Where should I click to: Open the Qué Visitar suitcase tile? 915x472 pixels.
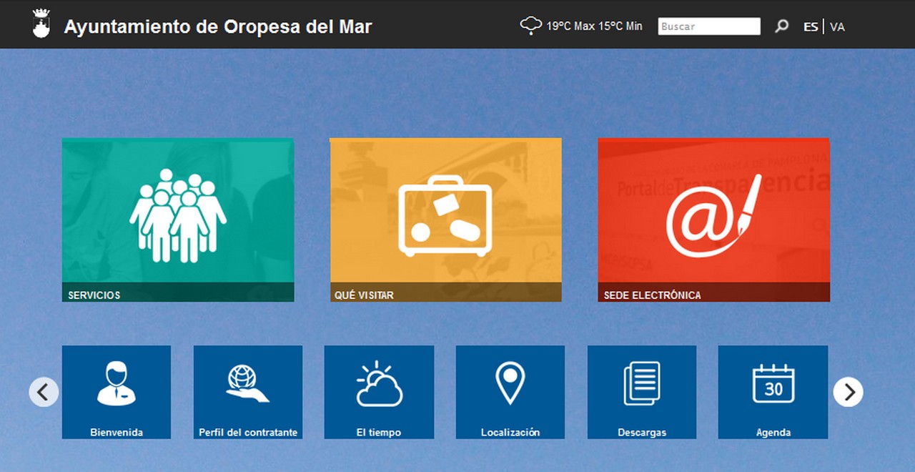[x=445, y=220]
